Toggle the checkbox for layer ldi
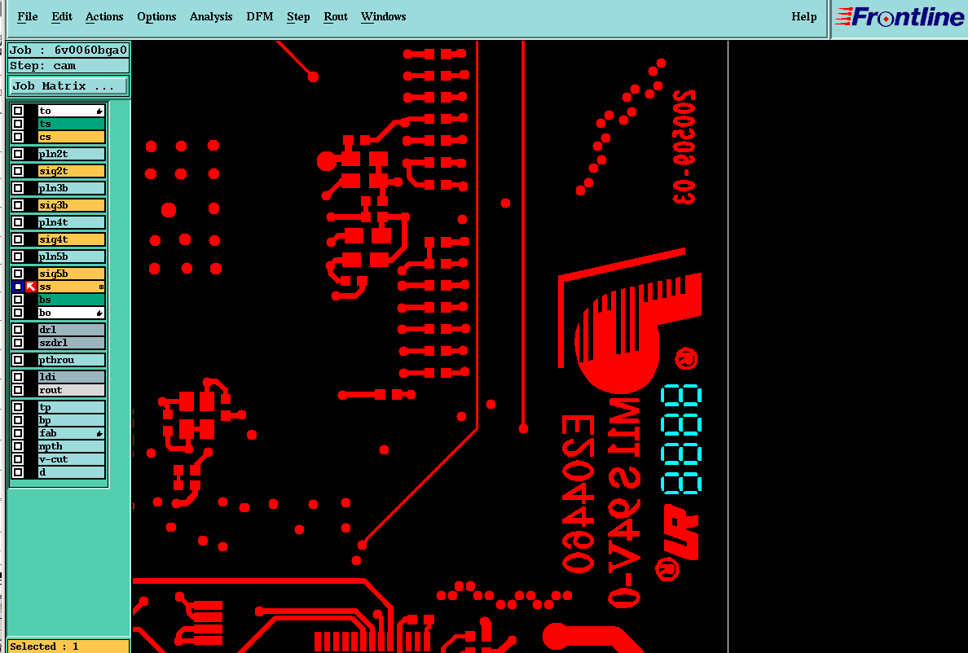This screenshot has width=968, height=653. (18, 377)
